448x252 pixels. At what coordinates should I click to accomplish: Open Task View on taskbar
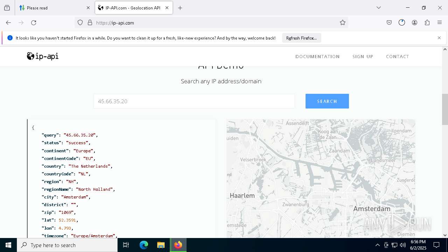tap(126, 245)
